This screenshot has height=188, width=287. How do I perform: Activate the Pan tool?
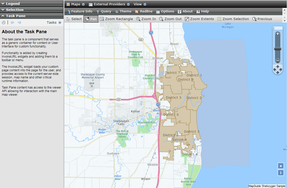91,19
